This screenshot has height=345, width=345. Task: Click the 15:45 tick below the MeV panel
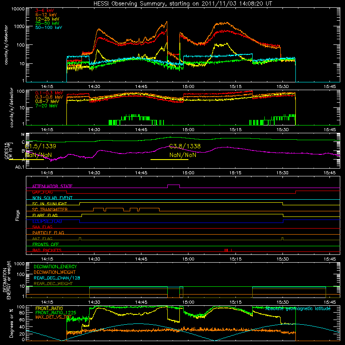330,130
